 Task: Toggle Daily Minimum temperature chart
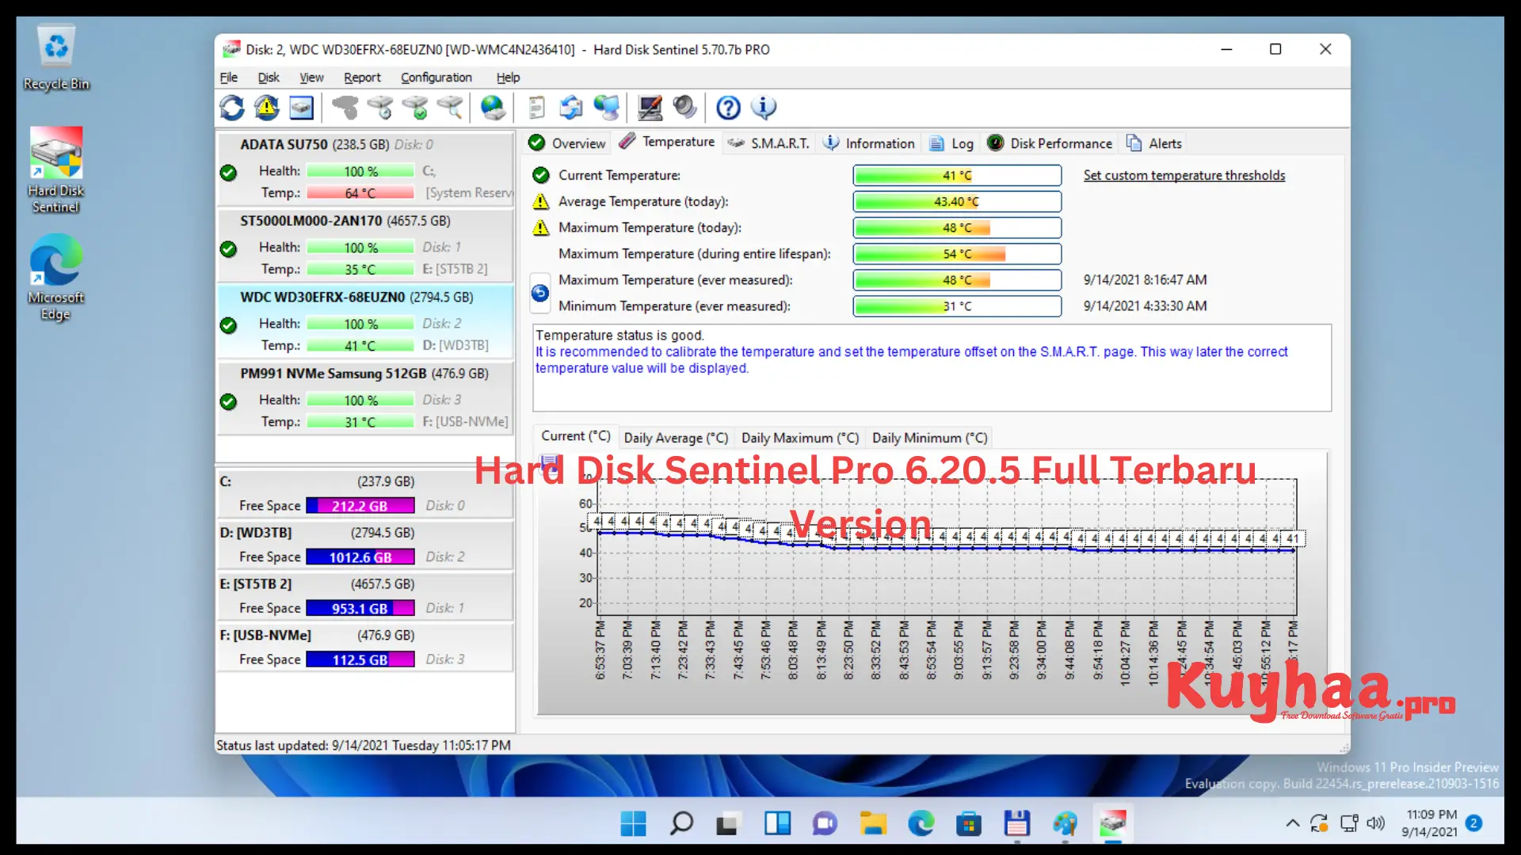[x=928, y=436]
